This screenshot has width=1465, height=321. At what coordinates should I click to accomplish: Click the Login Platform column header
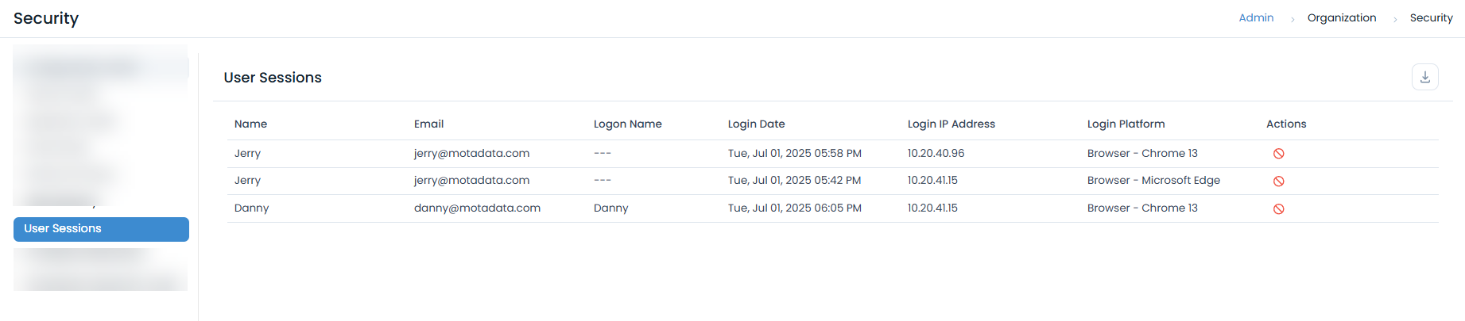[x=1126, y=124]
